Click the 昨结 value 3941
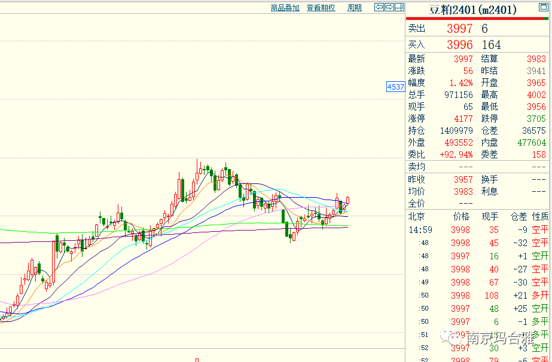The height and width of the screenshot is (362, 552). click(536, 71)
